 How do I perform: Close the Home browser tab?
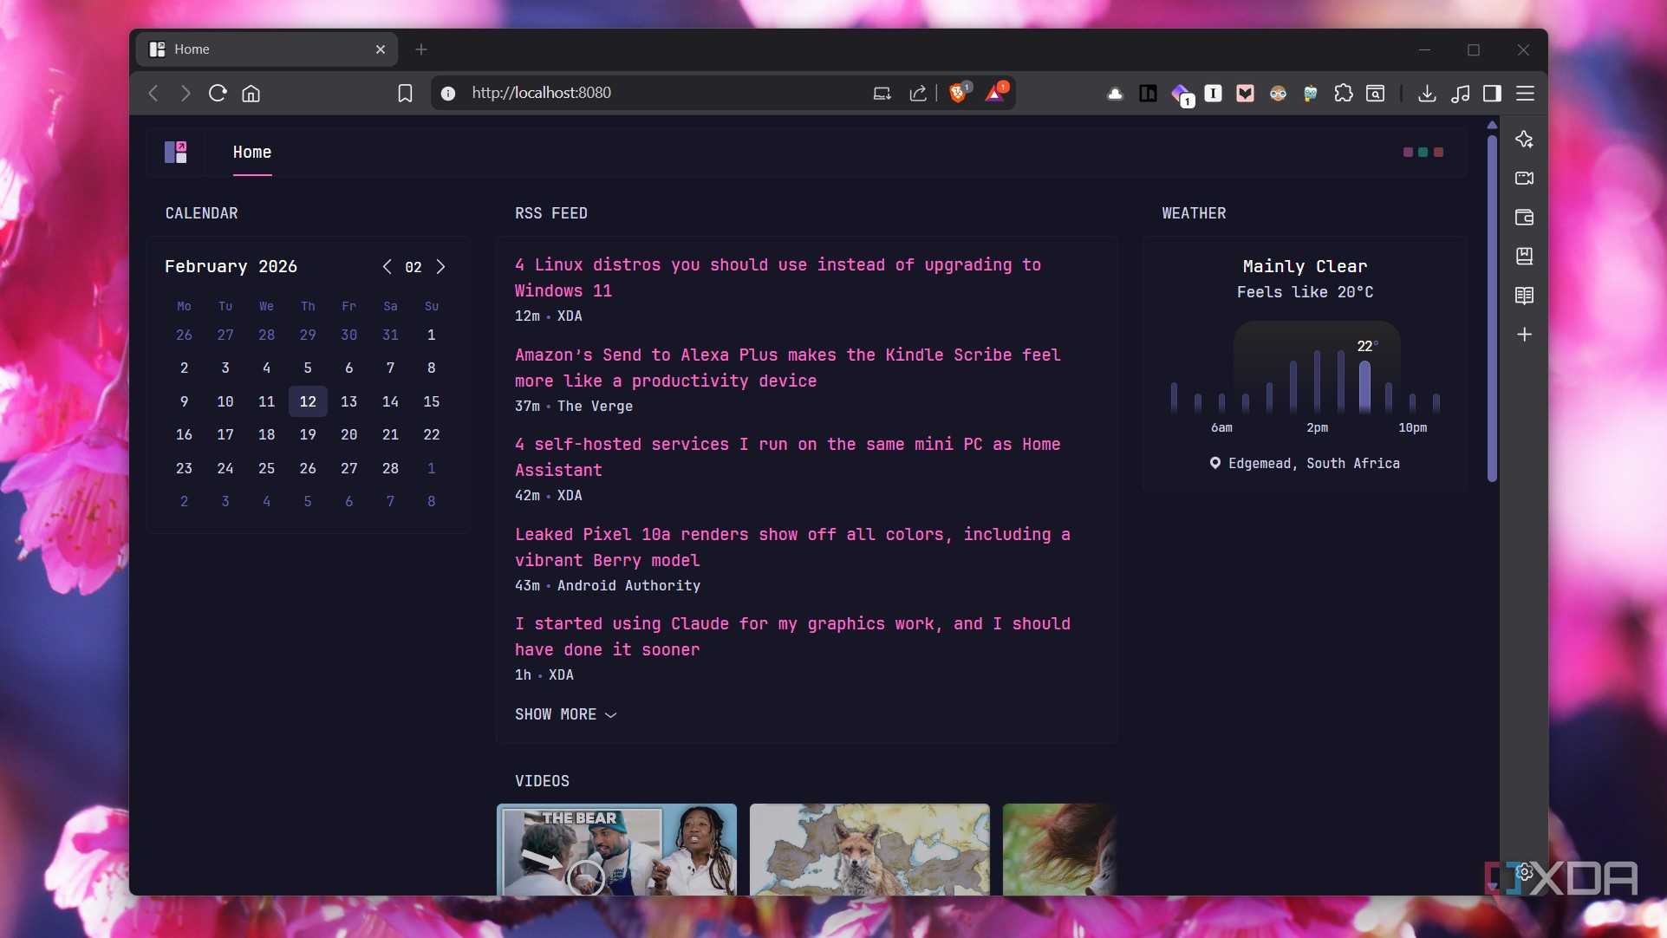point(381,49)
